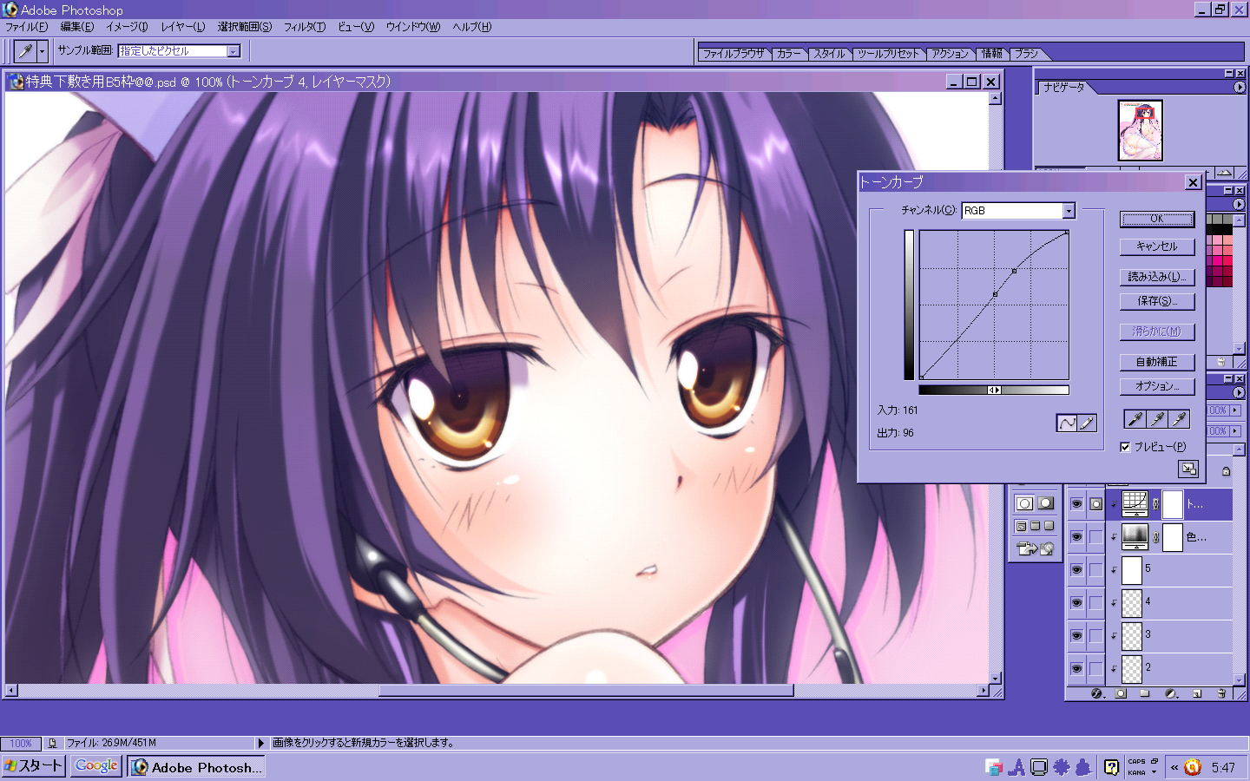Create new adjustment layer icon in layers panel

[1171, 693]
